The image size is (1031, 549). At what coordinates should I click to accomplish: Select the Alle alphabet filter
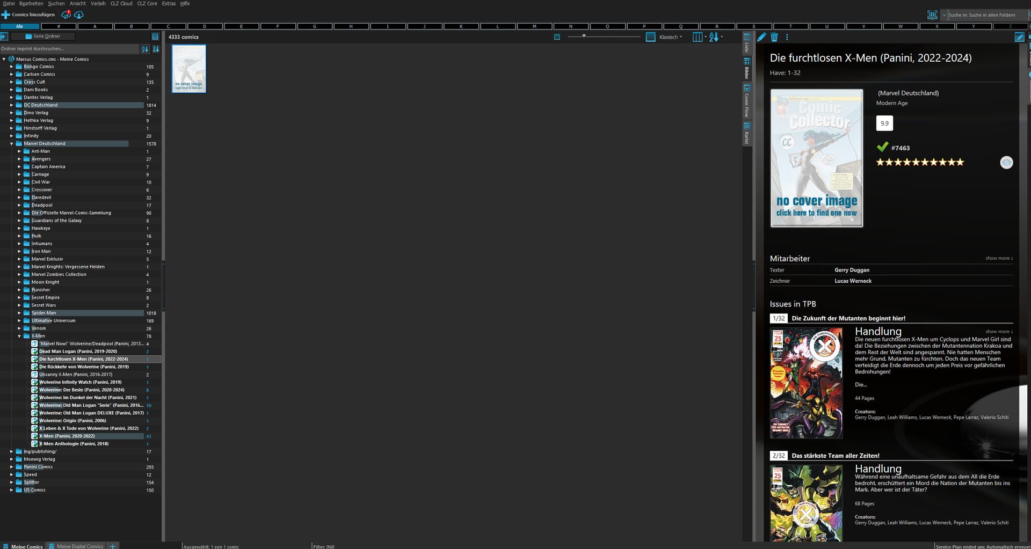[19, 26]
